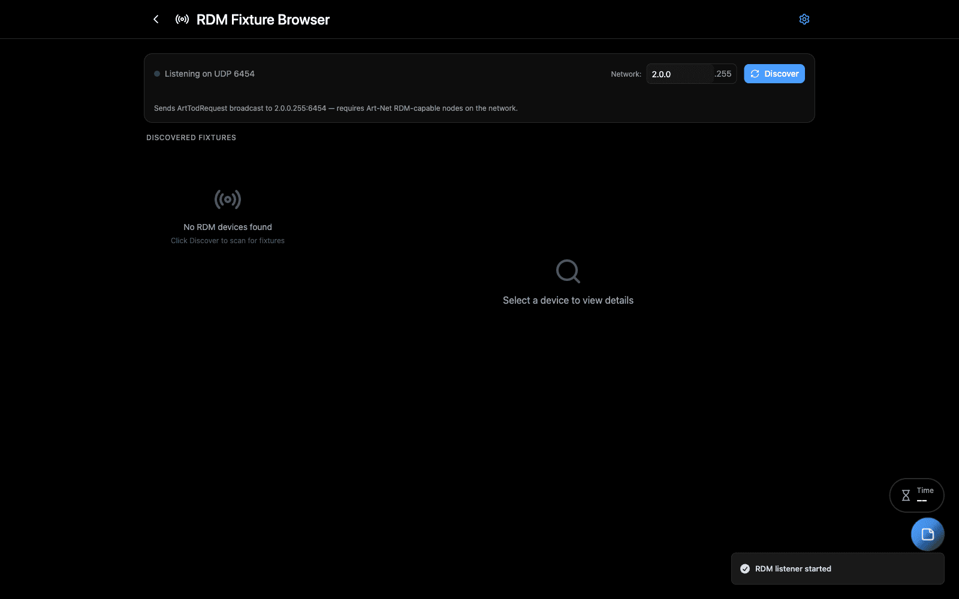This screenshot has height=599, width=959.
Task: Click the 'No RDM devices found' text
Action: 228,227
